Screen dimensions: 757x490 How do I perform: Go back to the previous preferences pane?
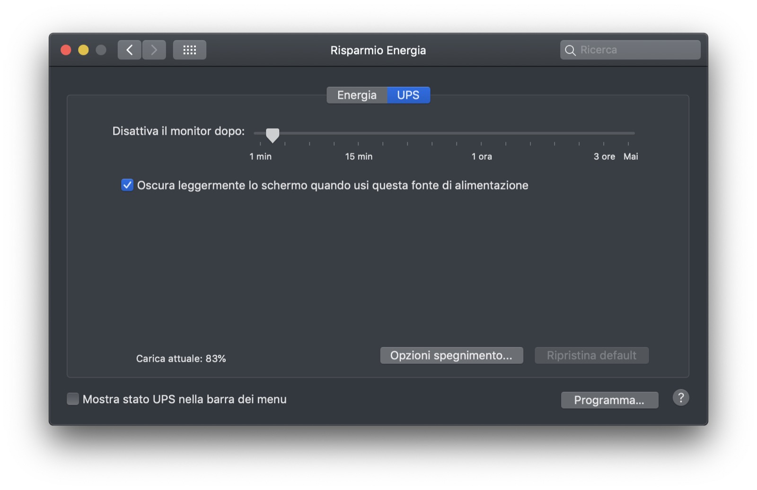(x=129, y=50)
